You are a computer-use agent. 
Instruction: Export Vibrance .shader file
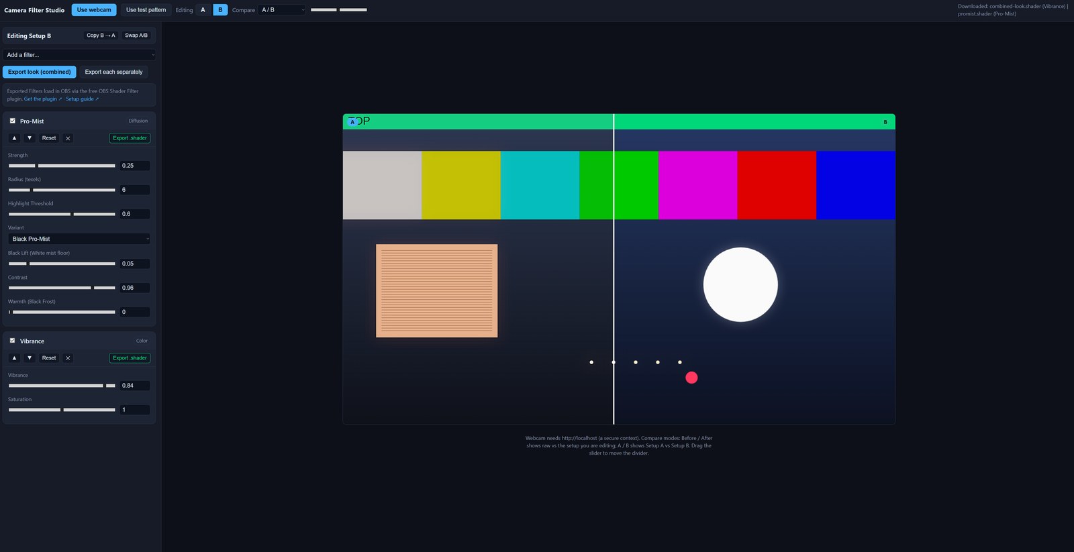[x=130, y=358]
